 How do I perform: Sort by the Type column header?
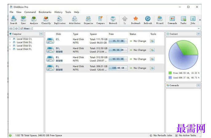coord(75,34)
